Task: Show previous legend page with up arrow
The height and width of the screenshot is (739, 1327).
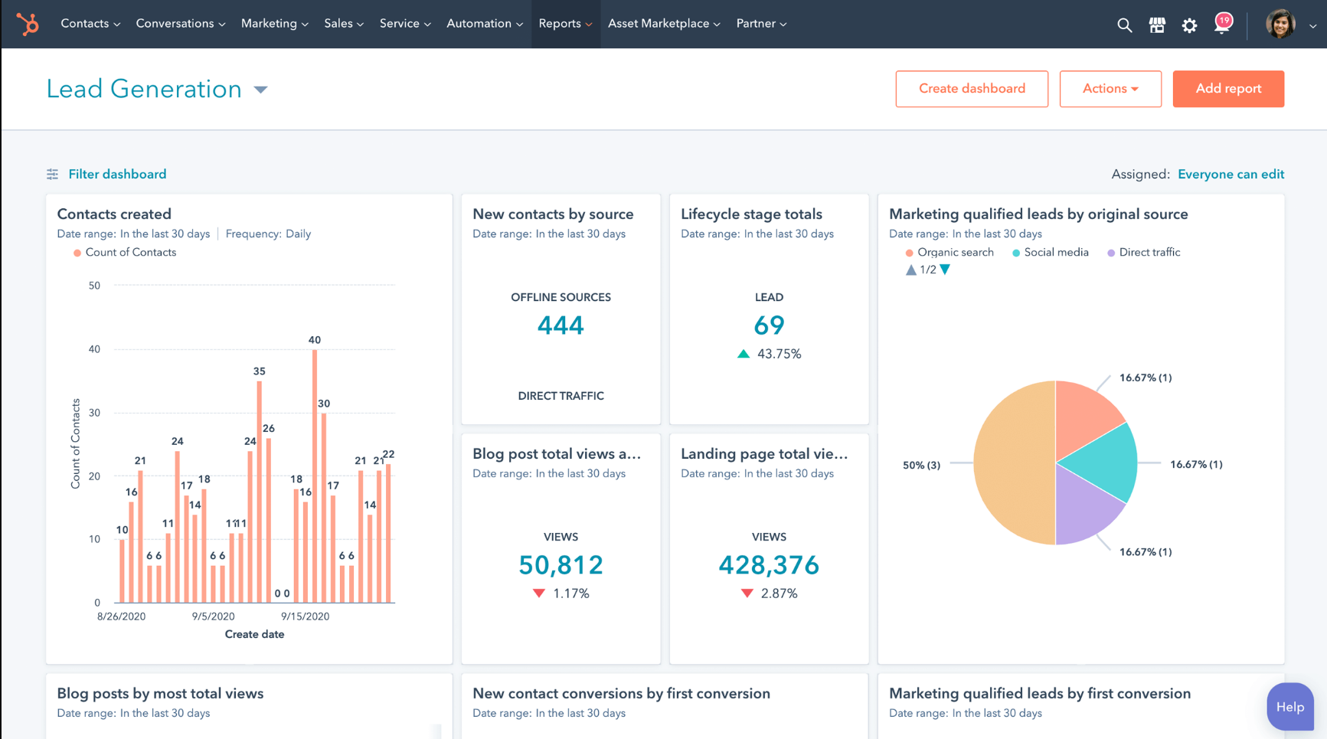Action: tap(910, 270)
